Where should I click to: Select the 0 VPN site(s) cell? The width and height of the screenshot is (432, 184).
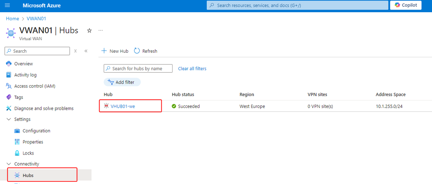click(320, 106)
